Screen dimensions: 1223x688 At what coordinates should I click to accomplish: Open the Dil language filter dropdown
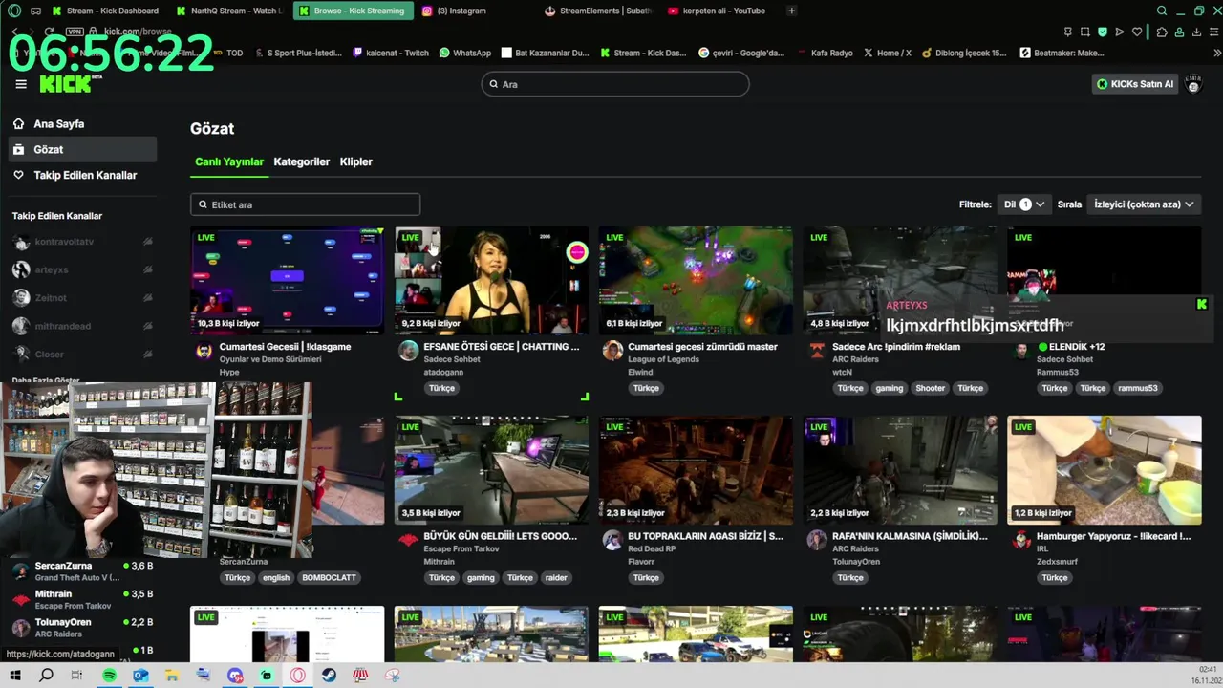click(x=1023, y=204)
